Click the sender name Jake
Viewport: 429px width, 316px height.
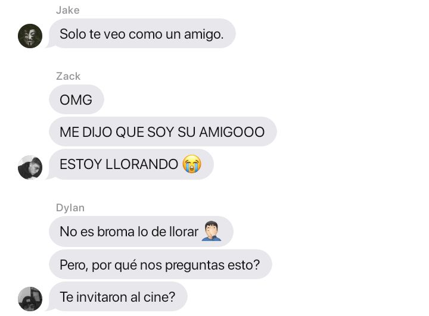pyautogui.click(x=68, y=10)
